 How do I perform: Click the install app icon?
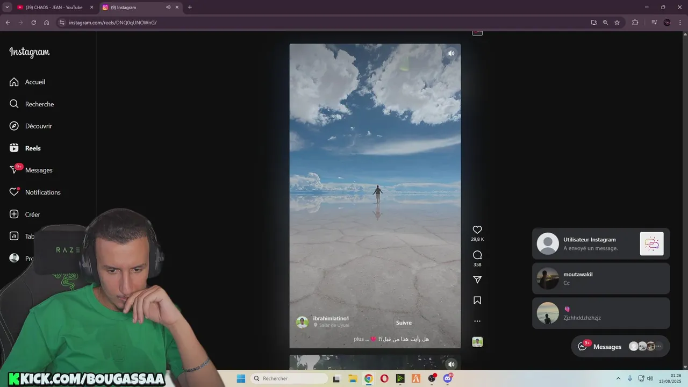tap(593, 23)
